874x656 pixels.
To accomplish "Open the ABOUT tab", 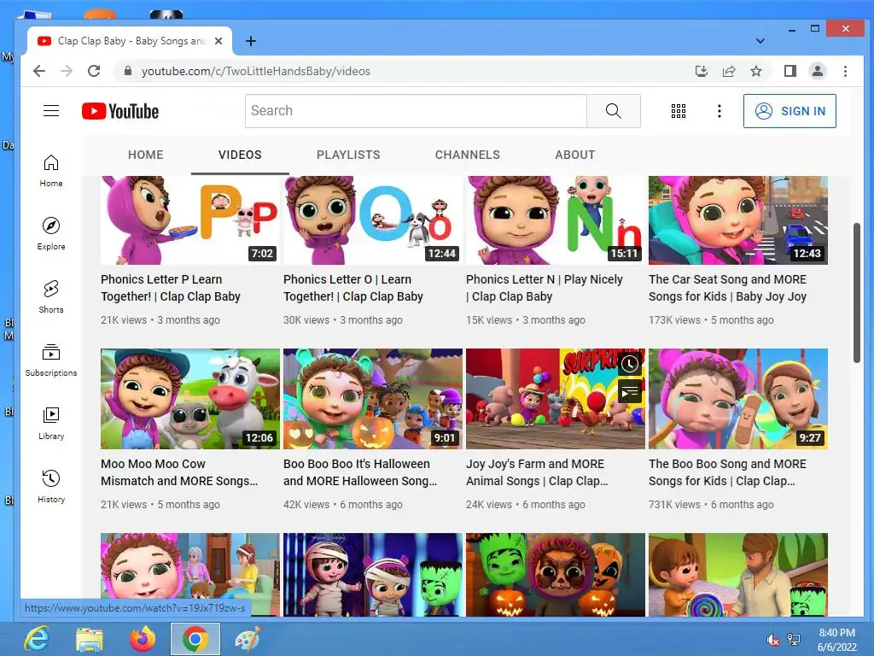I will [575, 155].
